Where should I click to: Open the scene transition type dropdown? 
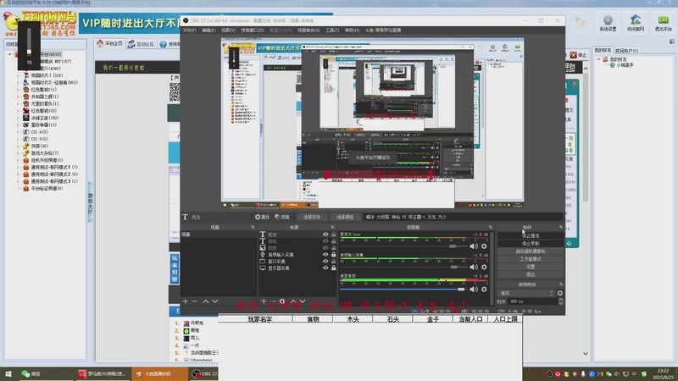tap(525, 293)
